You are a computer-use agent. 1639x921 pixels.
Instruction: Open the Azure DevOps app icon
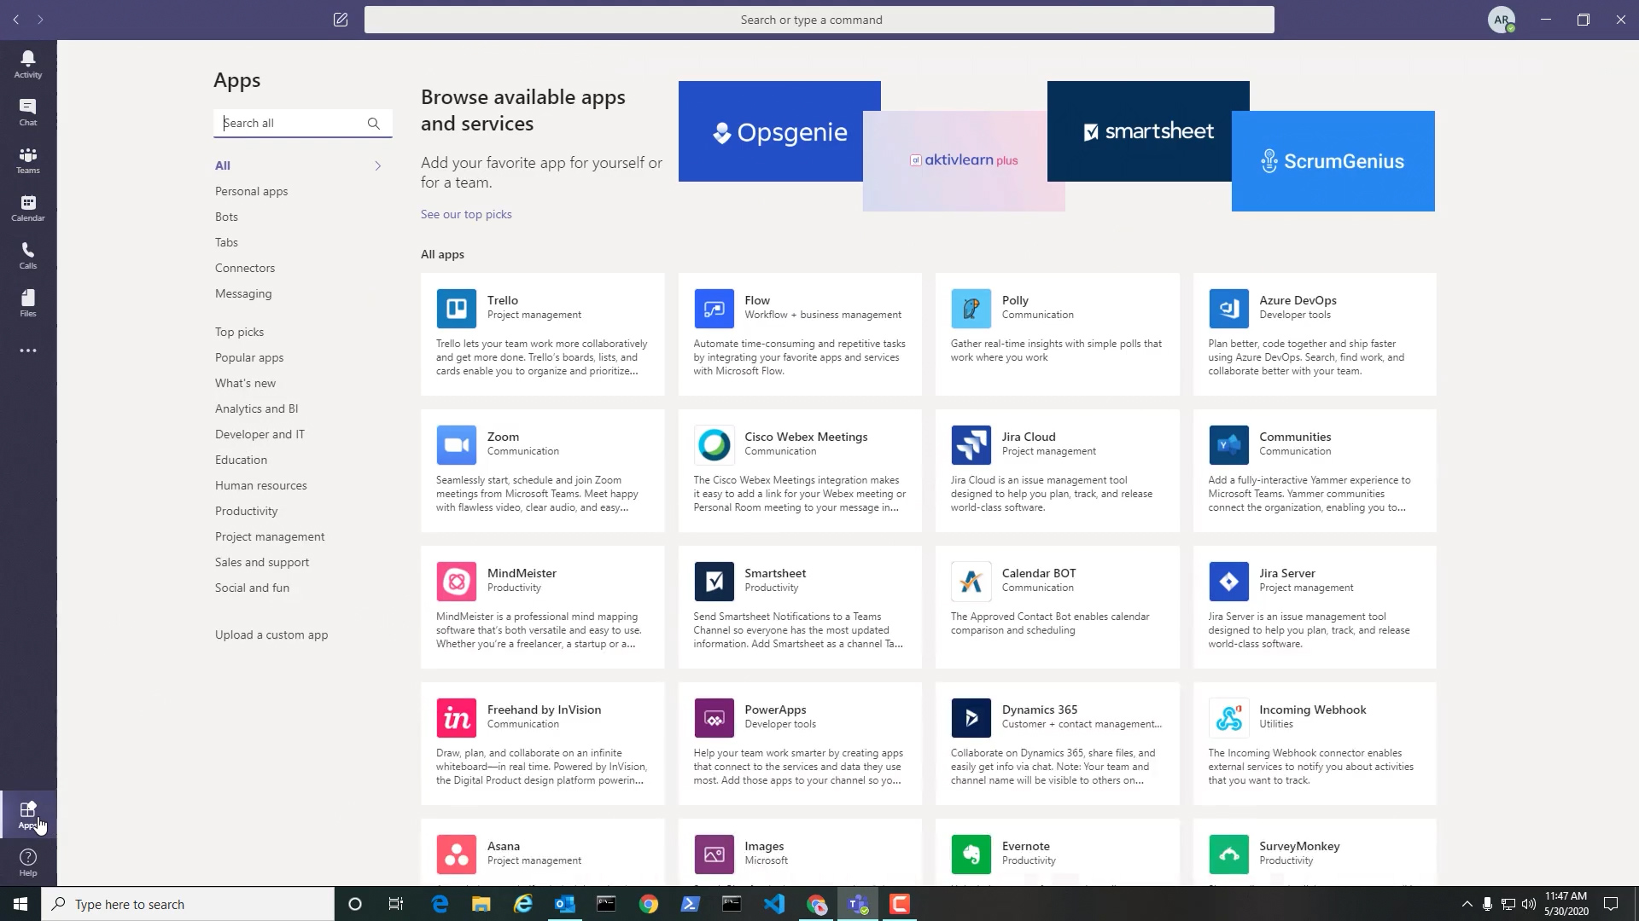tap(1228, 308)
